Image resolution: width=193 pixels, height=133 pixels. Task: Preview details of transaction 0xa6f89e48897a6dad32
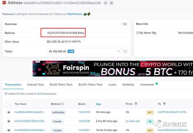9,112
